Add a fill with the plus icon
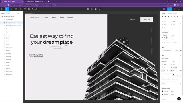The image size is (183, 103). pyautogui.click(x=181, y=76)
